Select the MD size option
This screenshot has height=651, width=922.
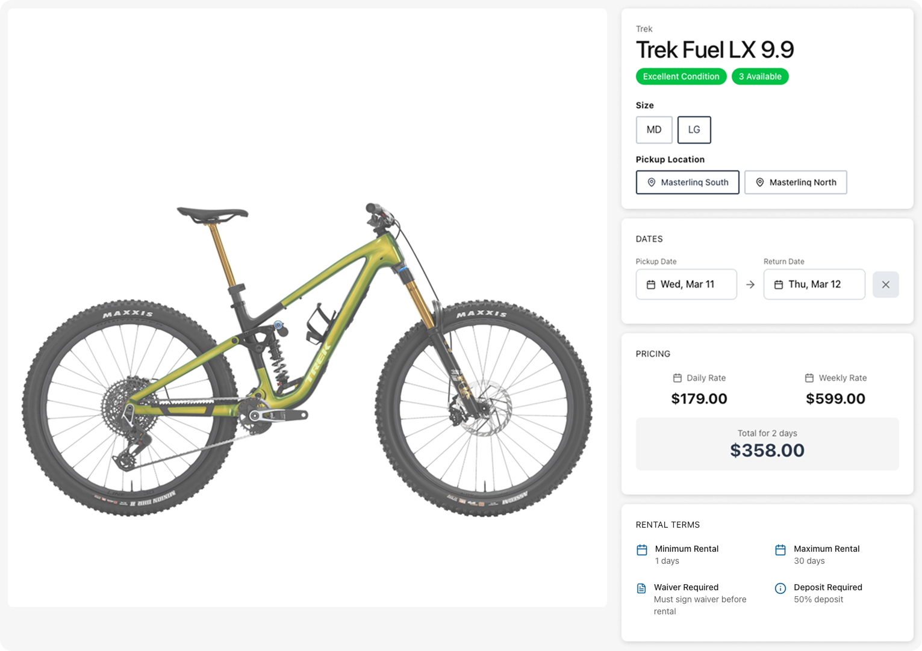pos(654,130)
